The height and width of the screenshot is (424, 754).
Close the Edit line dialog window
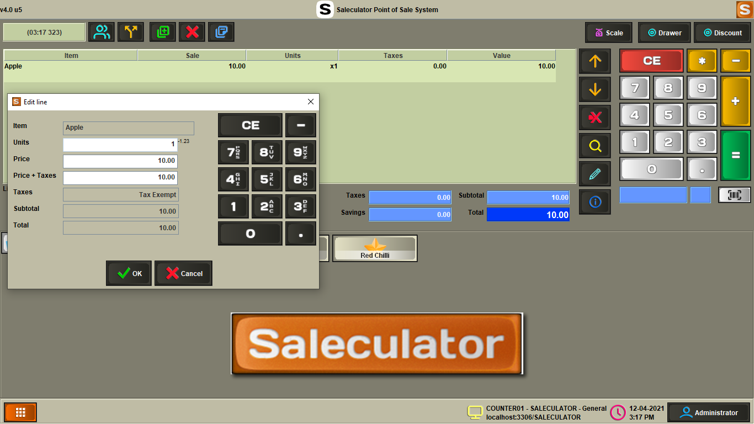tap(310, 102)
